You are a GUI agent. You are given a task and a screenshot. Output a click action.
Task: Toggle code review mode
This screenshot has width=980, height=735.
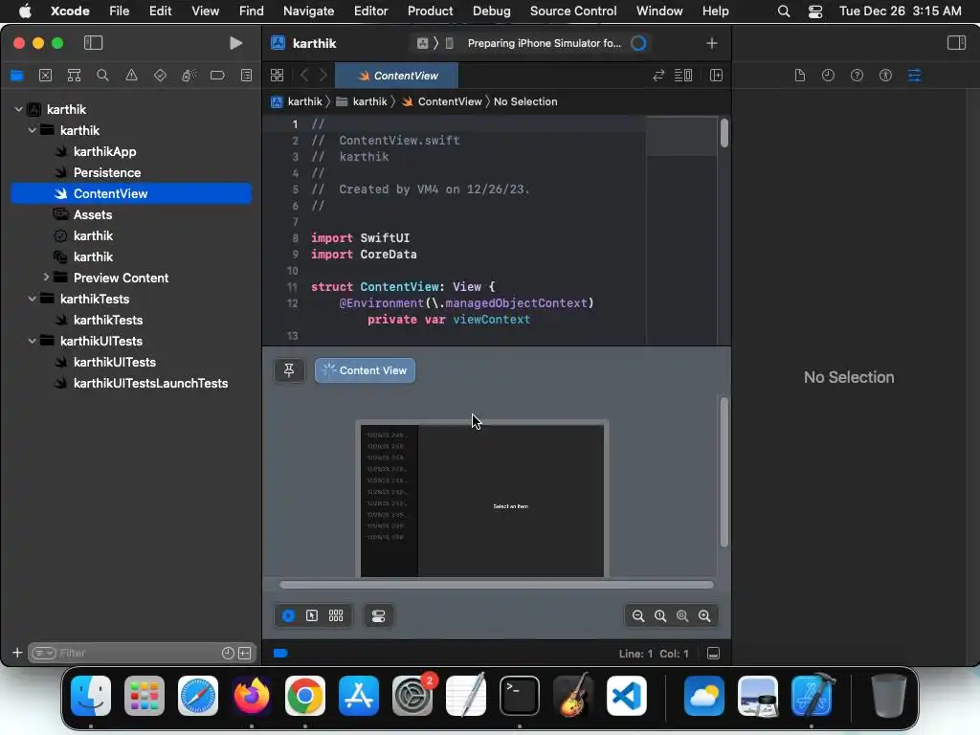[x=658, y=76]
